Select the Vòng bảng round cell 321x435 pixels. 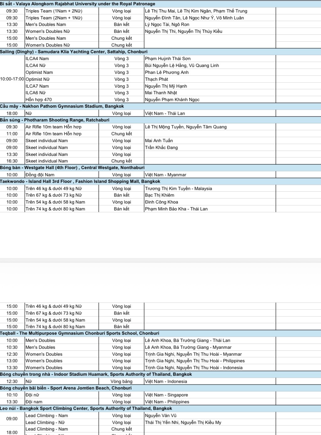tap(121, 381)
